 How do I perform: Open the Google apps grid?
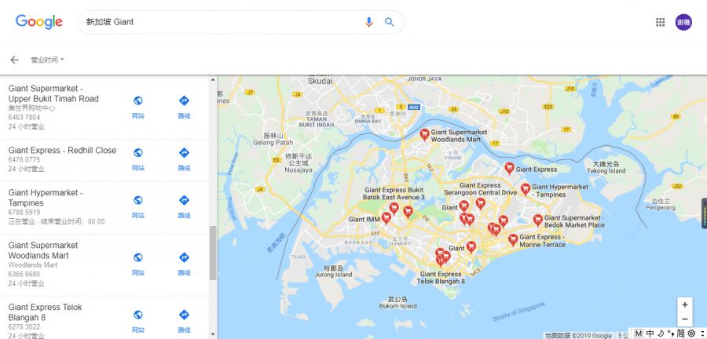(660, 22)
